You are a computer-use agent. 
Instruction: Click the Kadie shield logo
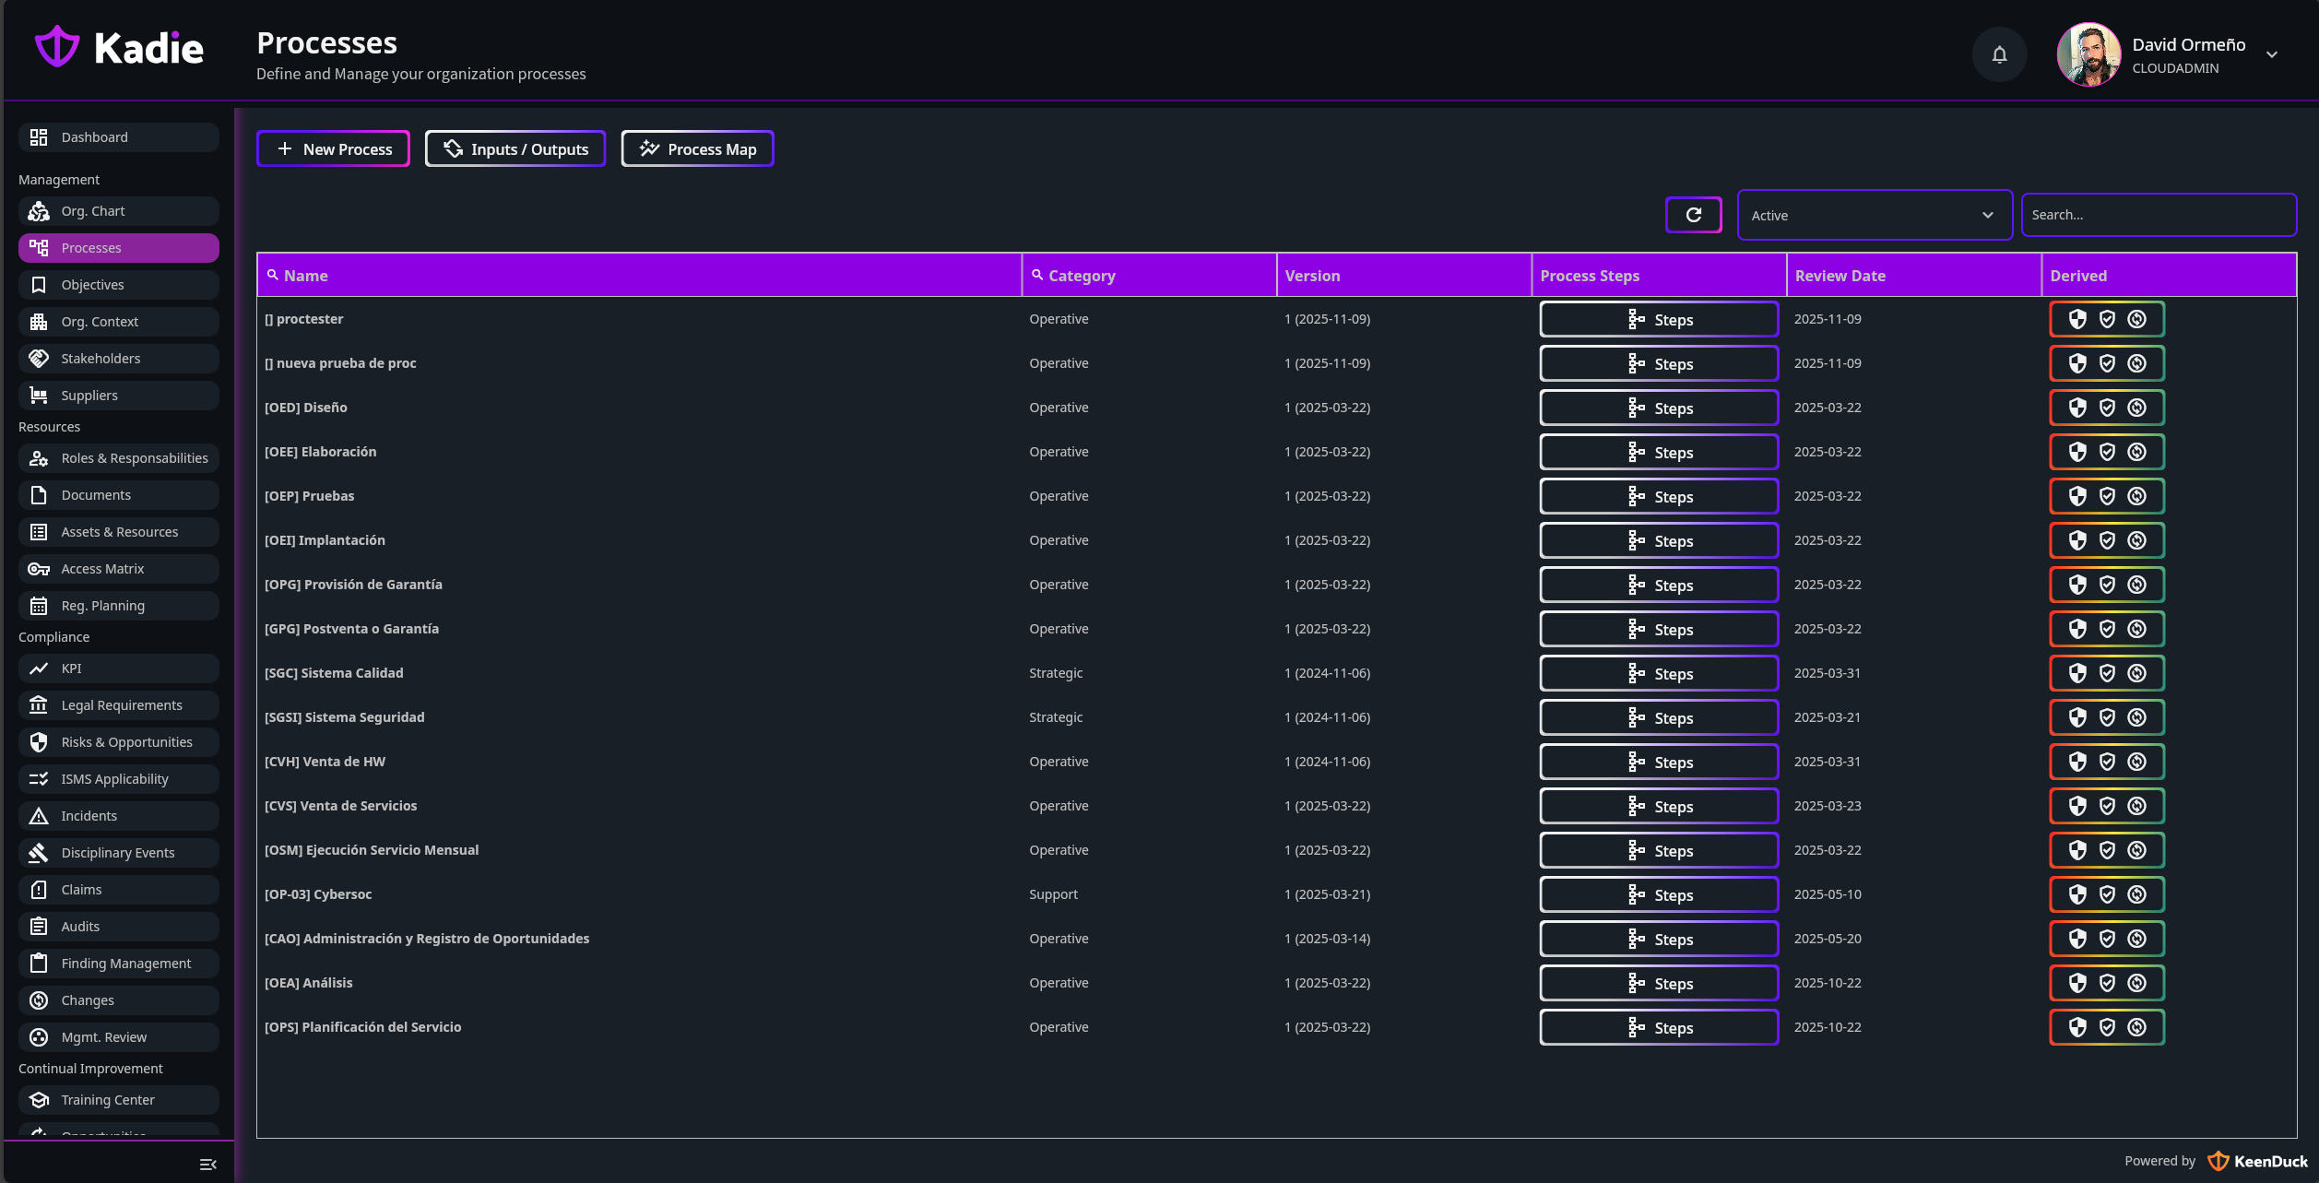(57, 47)
